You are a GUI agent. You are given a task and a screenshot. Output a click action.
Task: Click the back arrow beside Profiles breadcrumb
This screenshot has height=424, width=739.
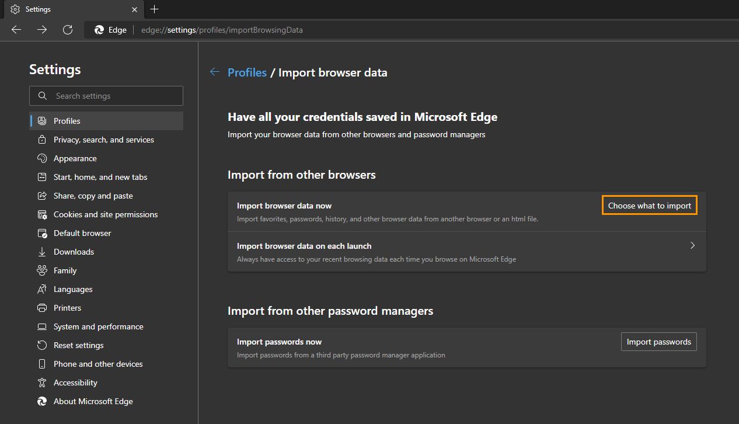pyautogui.click(x=215, y=72)
